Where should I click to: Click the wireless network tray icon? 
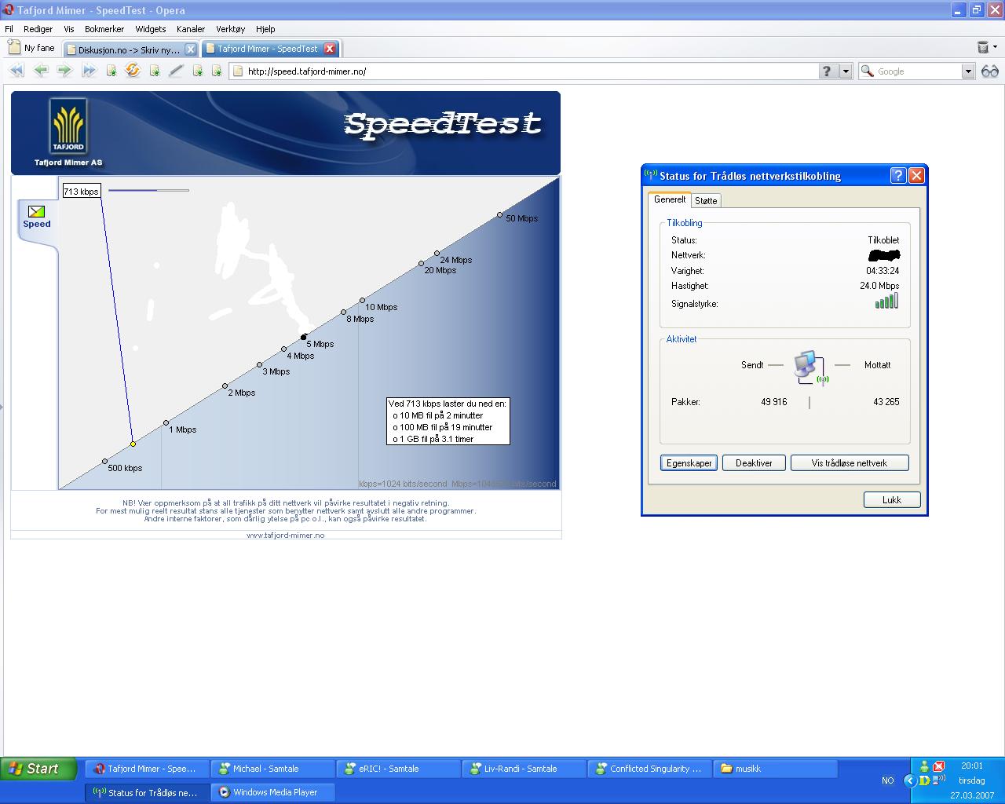pos(938,780)
